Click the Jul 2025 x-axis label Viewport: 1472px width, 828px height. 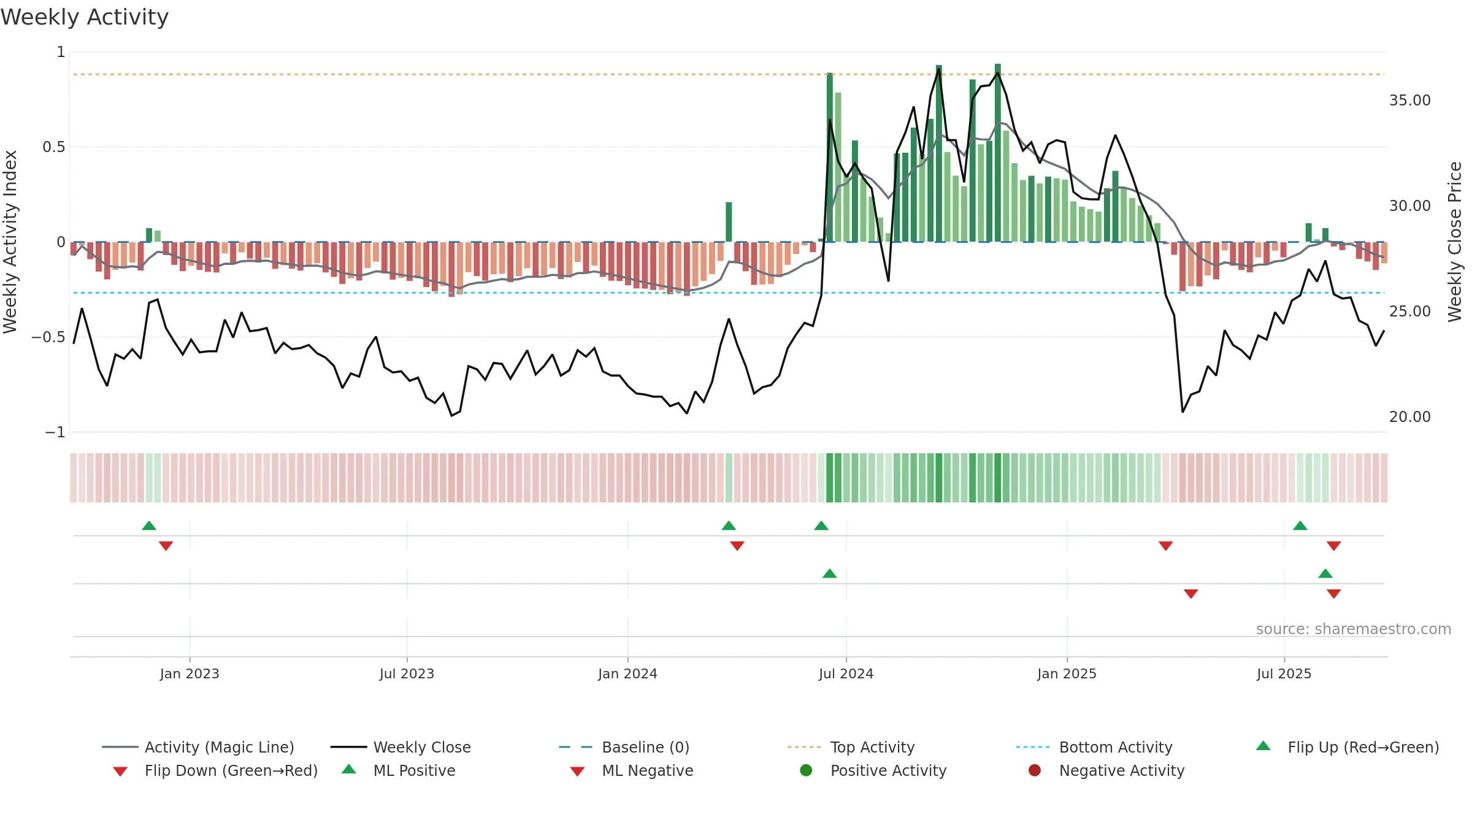(x=1284, y=673)
